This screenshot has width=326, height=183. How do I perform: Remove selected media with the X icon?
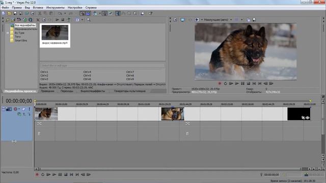(x=38, y=20)
